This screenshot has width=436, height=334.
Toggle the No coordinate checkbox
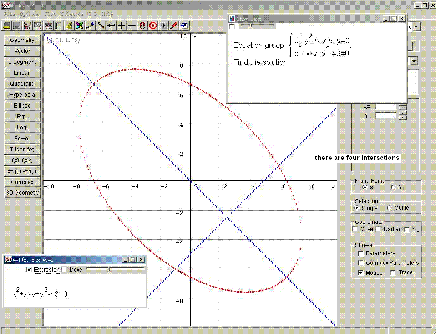coord(407,230)
